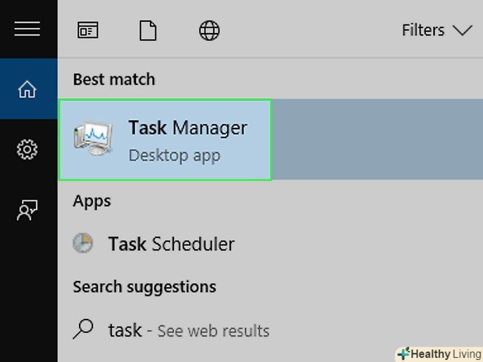Click the 'Best match' section header
The height and width of the screenshot is (362, 483).
click(113, 79)
